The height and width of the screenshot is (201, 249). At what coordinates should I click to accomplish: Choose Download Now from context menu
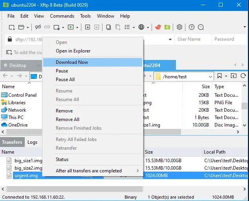pos(72,62)
